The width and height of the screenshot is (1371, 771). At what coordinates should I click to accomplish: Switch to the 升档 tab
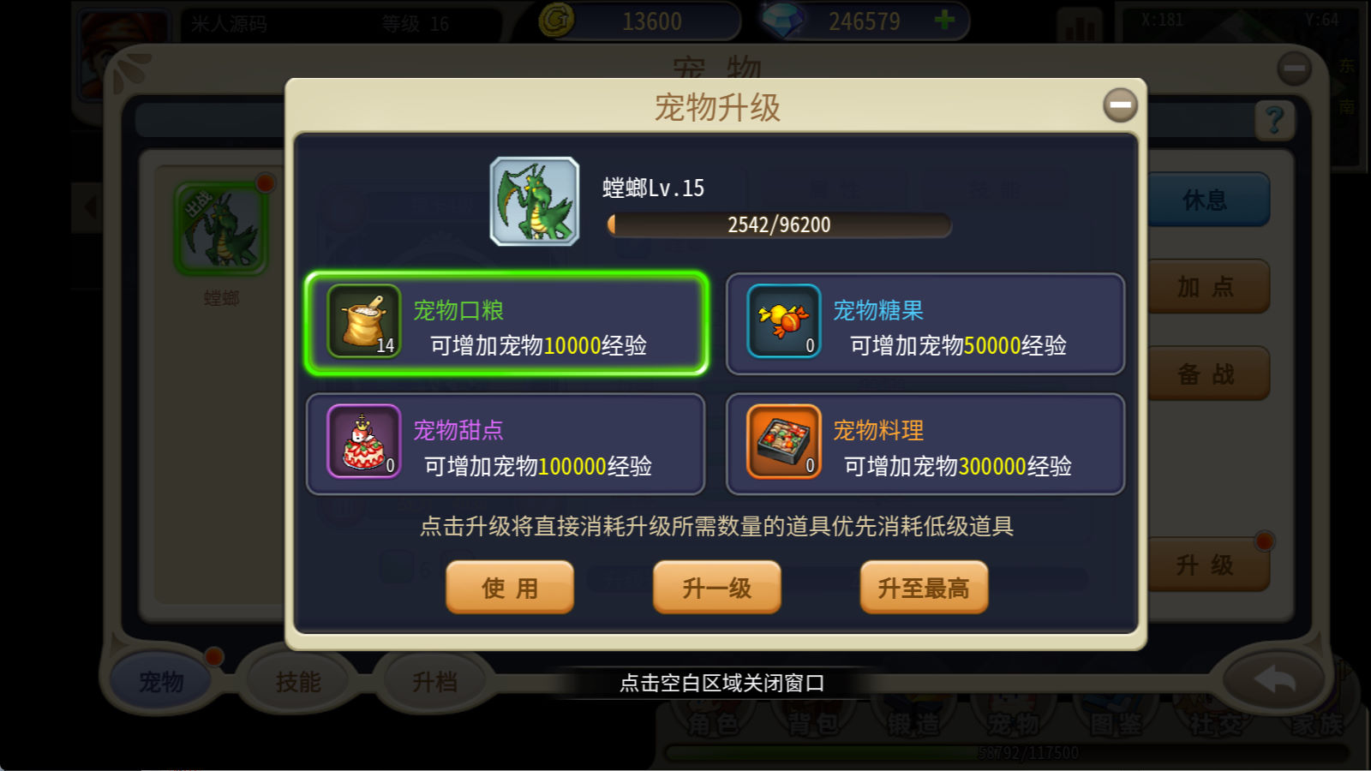coord(434,682)
